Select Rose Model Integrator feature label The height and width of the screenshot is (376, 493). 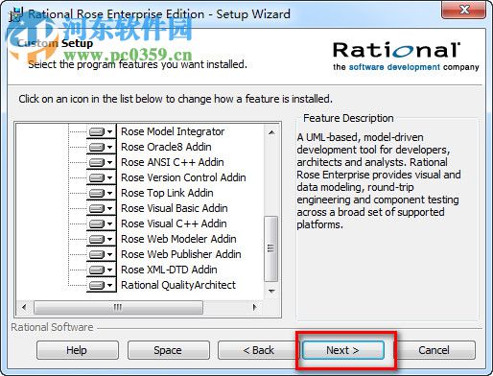point(173,131)
